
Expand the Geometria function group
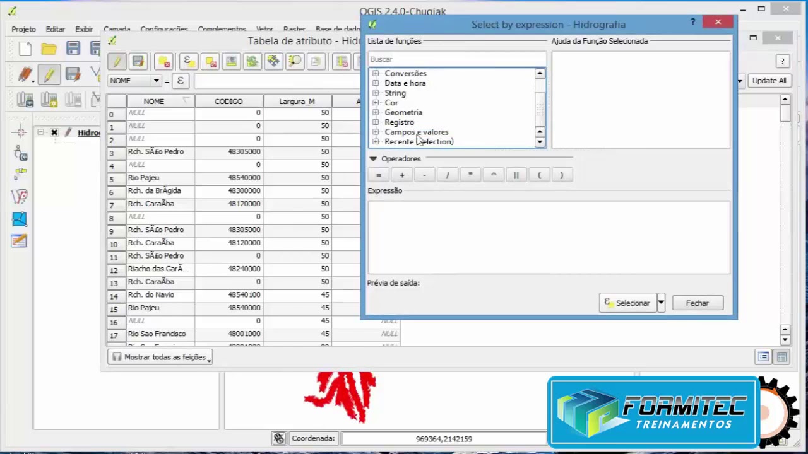click(x=376, y=112)
